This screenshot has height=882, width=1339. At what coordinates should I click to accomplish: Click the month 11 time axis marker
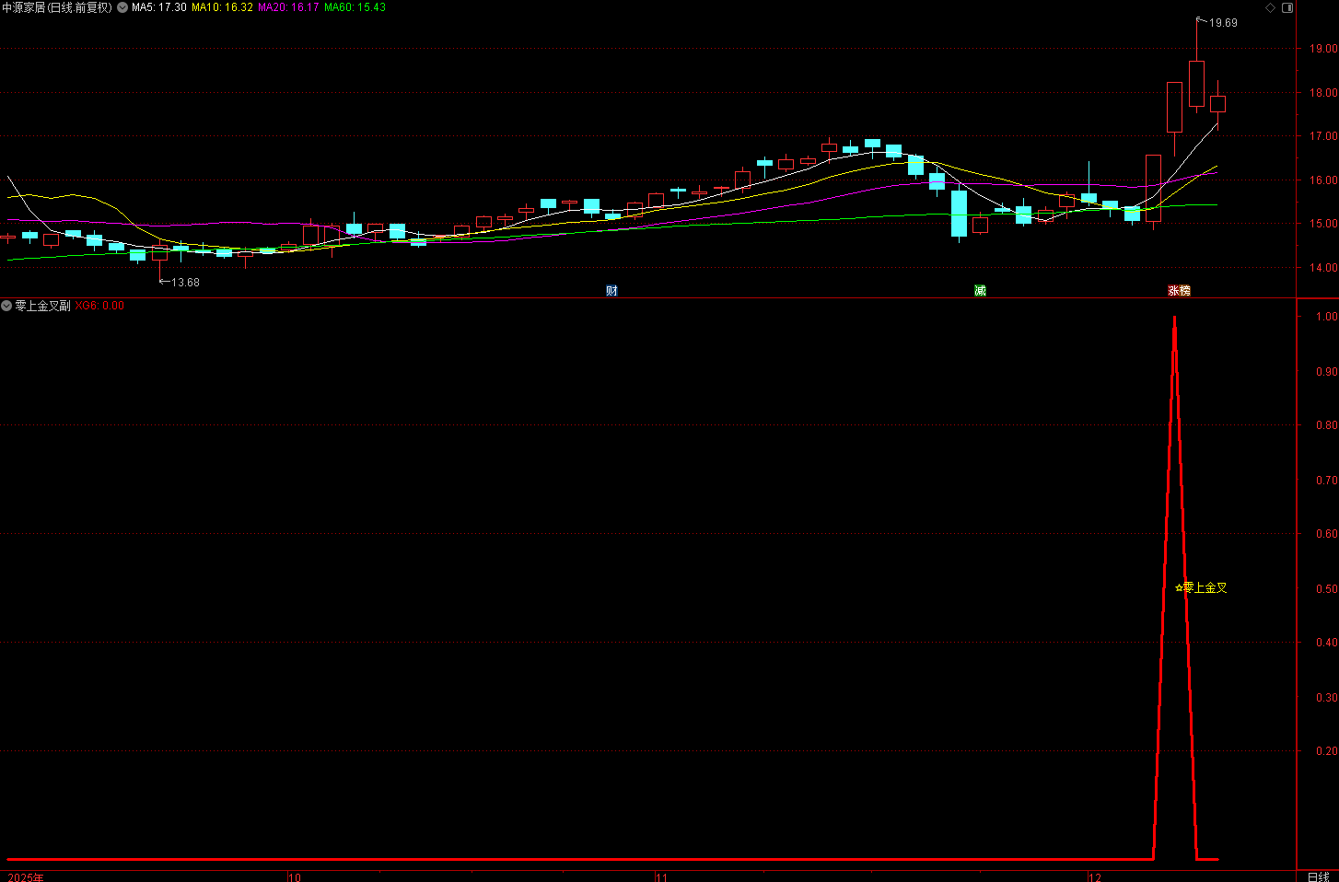662,876
